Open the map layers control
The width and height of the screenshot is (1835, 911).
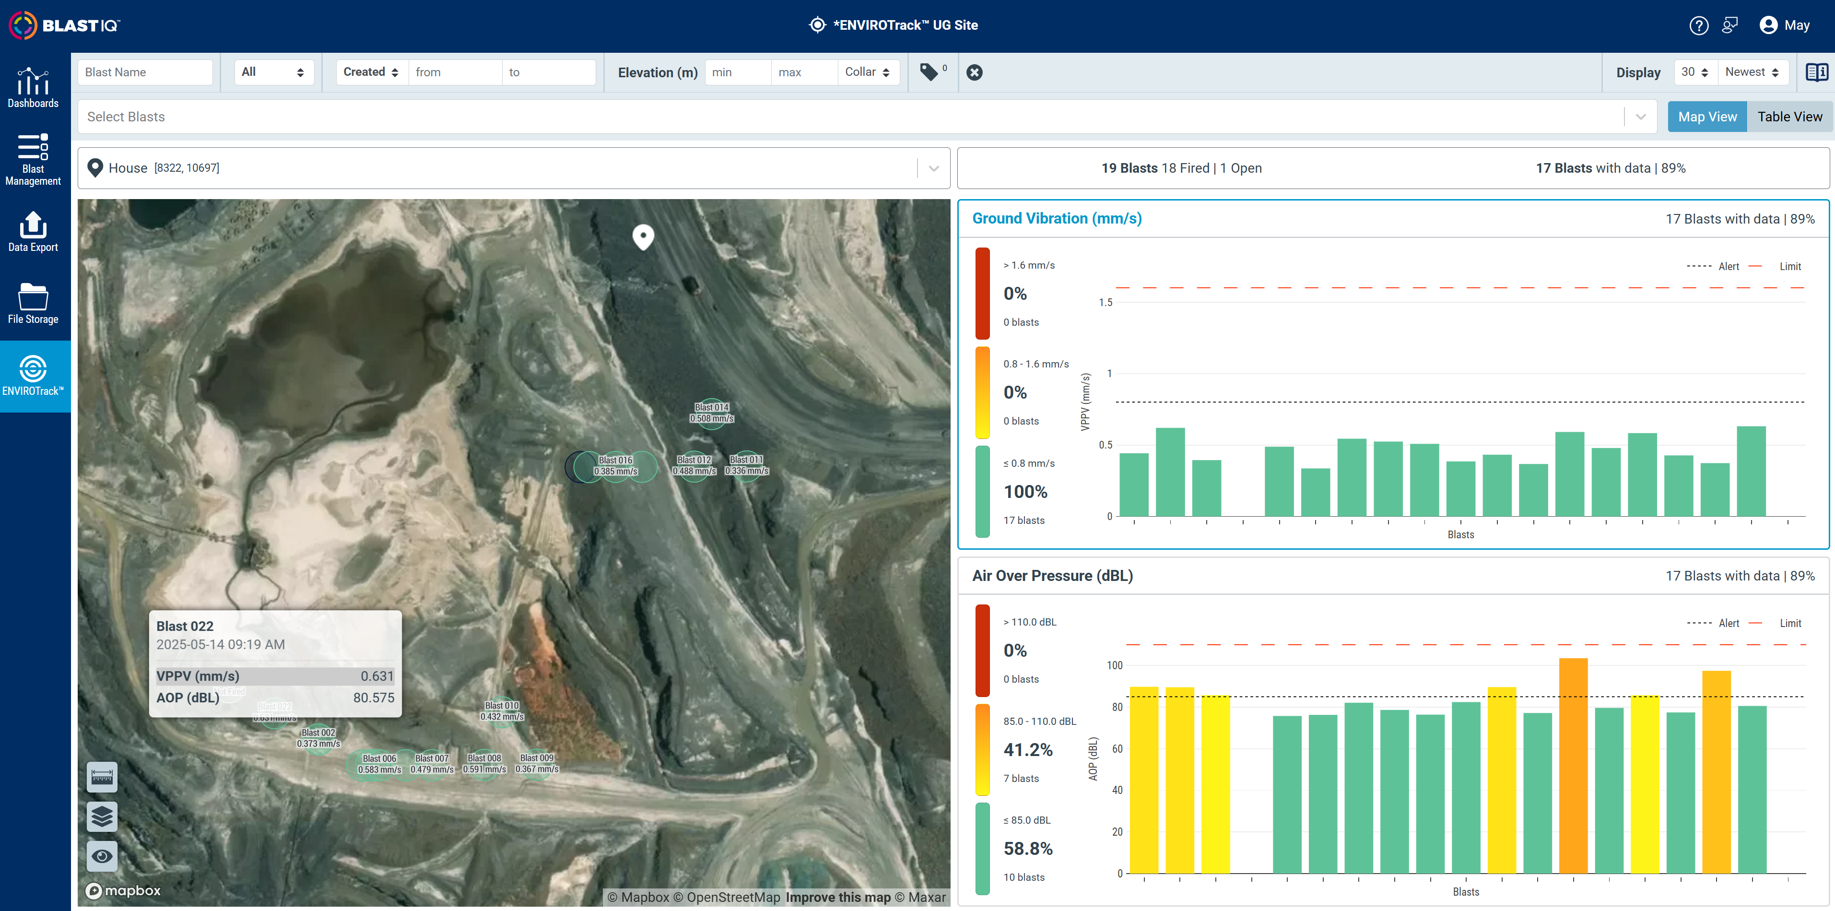point(102,816)
